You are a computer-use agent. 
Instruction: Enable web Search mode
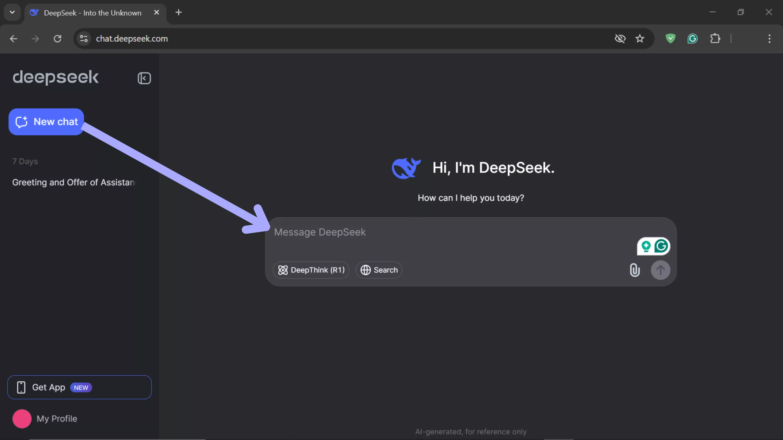click(x=379, y=270)
